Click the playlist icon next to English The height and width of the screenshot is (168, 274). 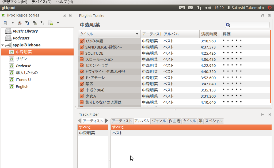coord(12,87)
